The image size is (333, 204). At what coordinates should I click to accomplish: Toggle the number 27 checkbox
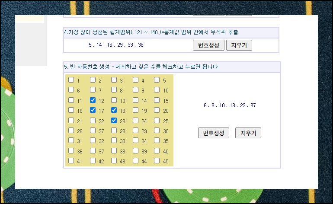[93, 131]
